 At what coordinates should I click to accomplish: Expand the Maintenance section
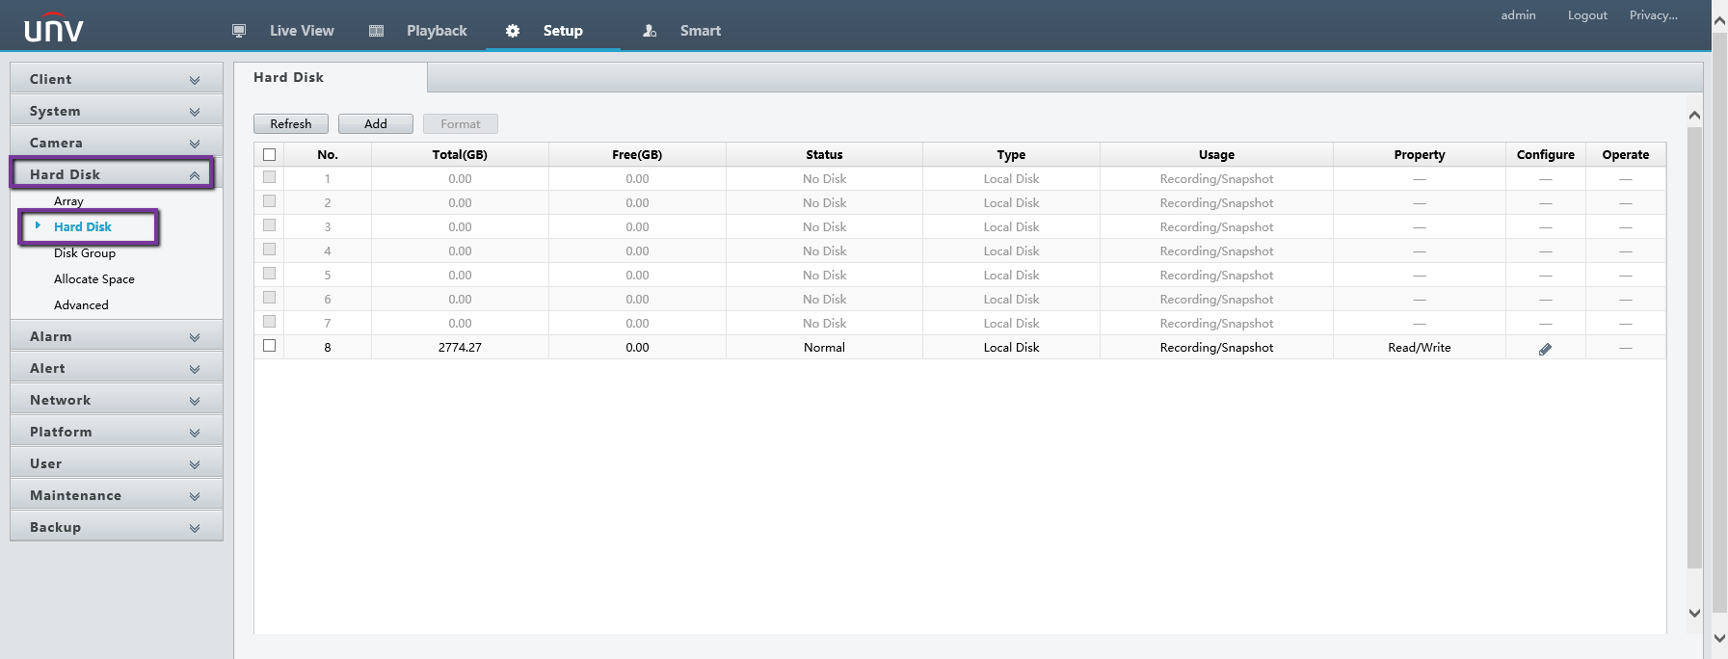[116, 495]
